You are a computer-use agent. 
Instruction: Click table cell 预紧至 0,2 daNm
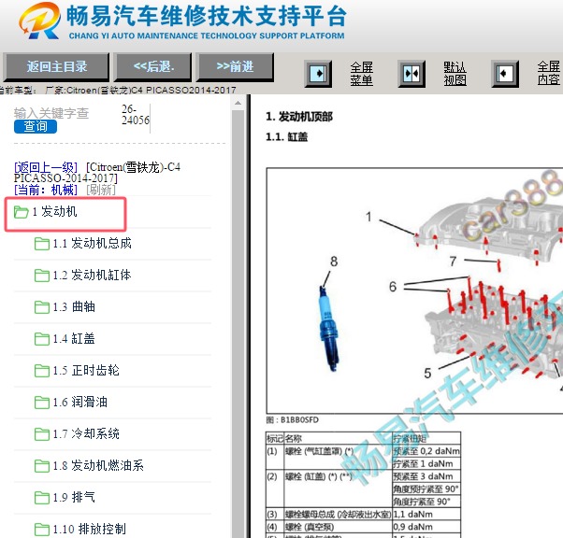[426, 451]
